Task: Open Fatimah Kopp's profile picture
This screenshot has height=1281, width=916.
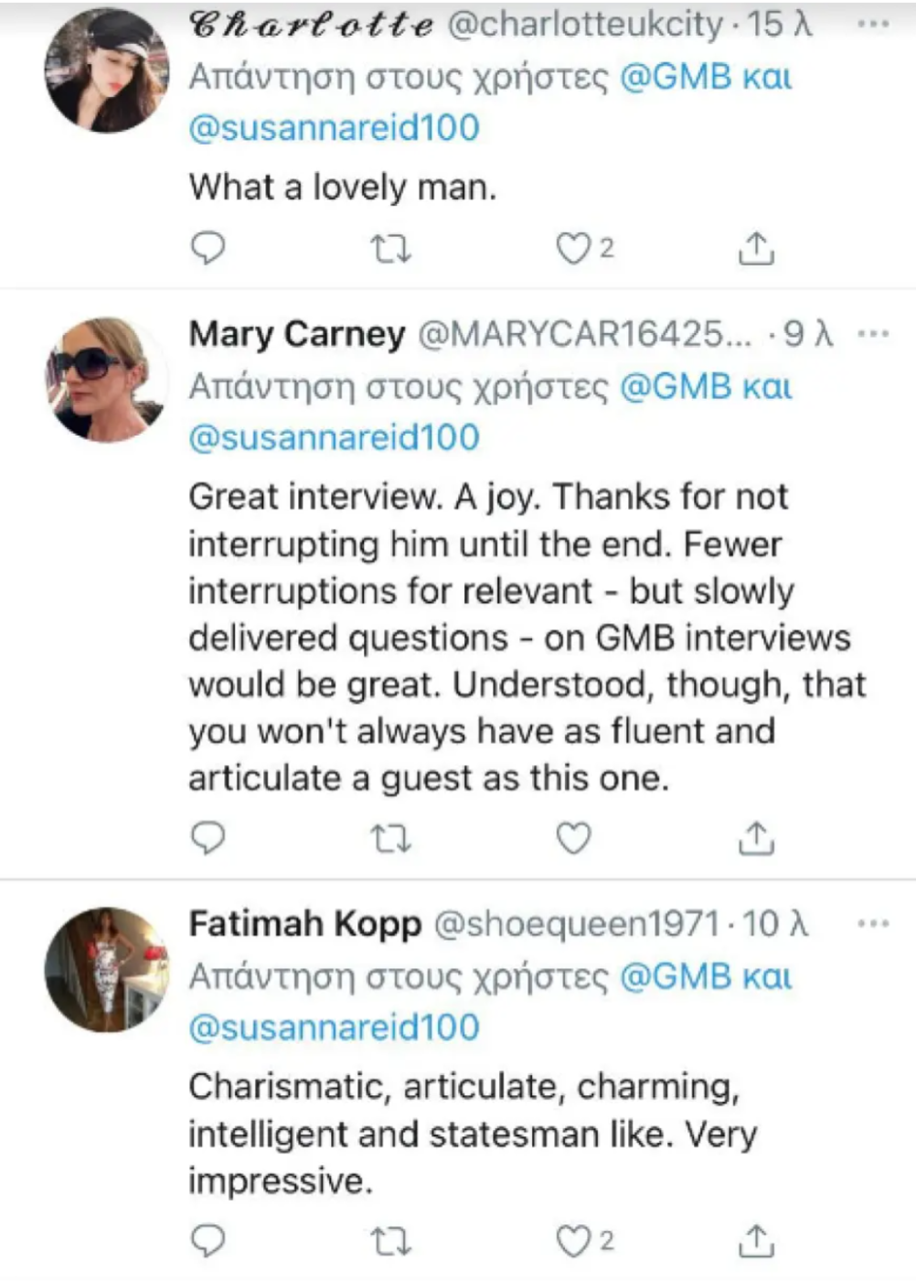Action: (x=107, y=970)
